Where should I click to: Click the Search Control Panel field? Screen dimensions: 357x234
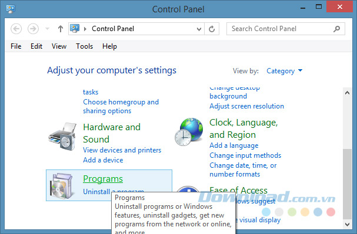click(286, 29)
